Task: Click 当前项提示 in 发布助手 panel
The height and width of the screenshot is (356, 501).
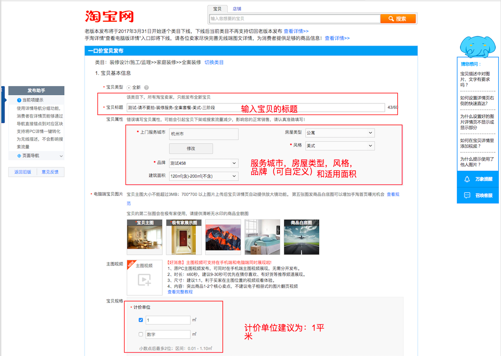Action: (32, 100)
